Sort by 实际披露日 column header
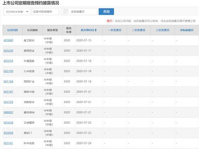This screenshot has height=149, width=199. pos(186,30)
